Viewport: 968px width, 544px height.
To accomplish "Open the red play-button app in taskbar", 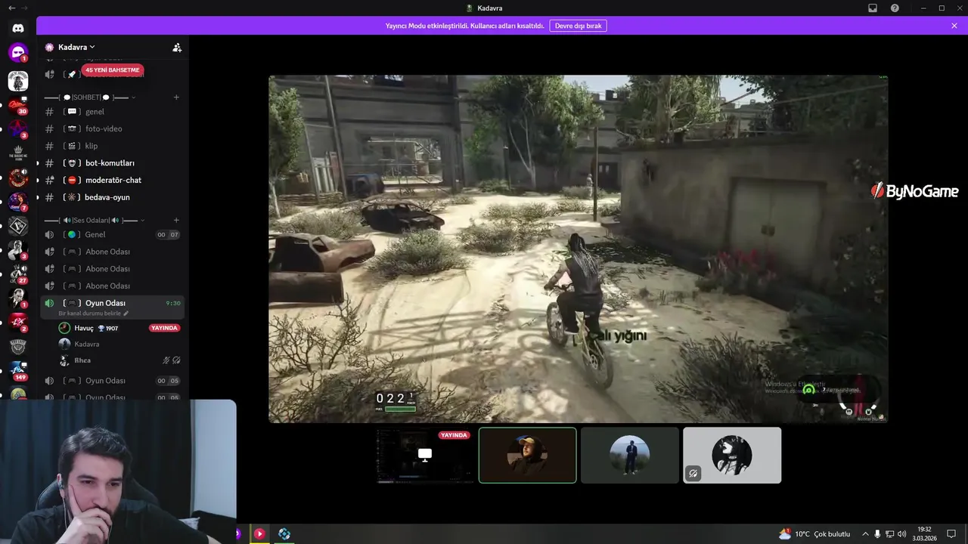I will 259,533.
